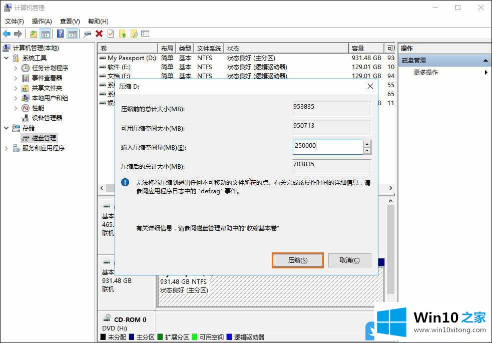The height and width of the screenshot is (343, 492).
Task: Click the volume list scroll-right arrow
Action: 391,188
